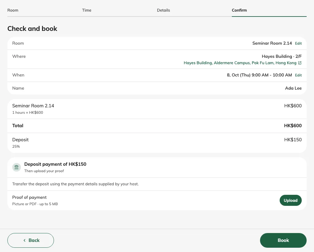
Task: Select 'Deposit payment of HK$150' heading
Action: click(x=55, y=164)
